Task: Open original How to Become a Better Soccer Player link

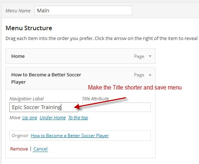Action: pos(70,136)
